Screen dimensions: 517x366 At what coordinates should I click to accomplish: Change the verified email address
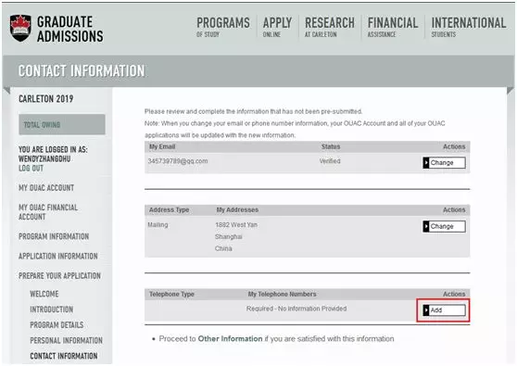point(444,162)
